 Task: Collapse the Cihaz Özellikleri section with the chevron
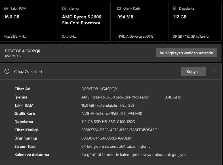214,71
